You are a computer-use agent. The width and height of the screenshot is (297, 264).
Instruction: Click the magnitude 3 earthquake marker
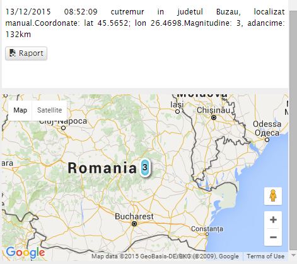point(145,167)
